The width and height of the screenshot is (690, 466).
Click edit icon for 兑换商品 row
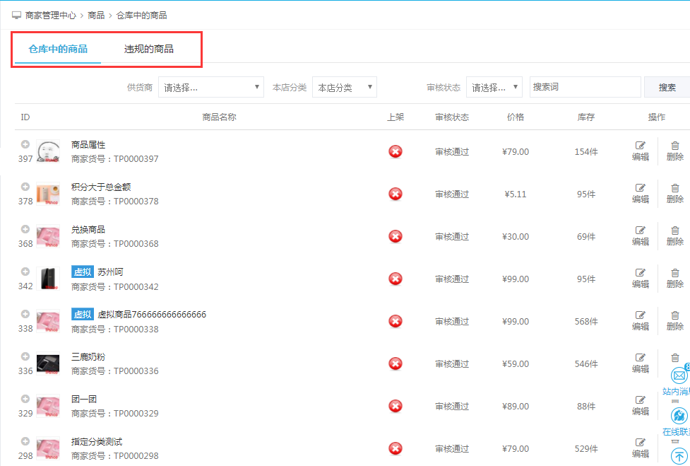(640, 231)
